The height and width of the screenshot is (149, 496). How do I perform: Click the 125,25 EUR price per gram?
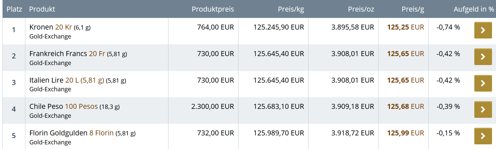click(405, 27)
